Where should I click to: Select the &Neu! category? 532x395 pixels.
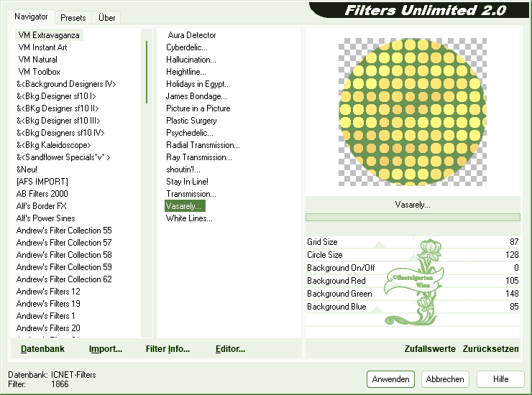coord(27,169)
